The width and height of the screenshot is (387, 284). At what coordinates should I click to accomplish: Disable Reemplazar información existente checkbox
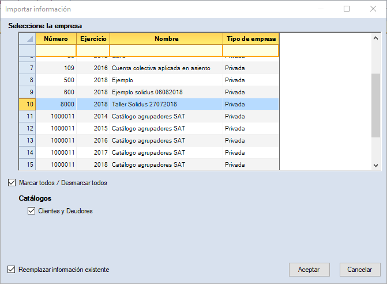12,269
